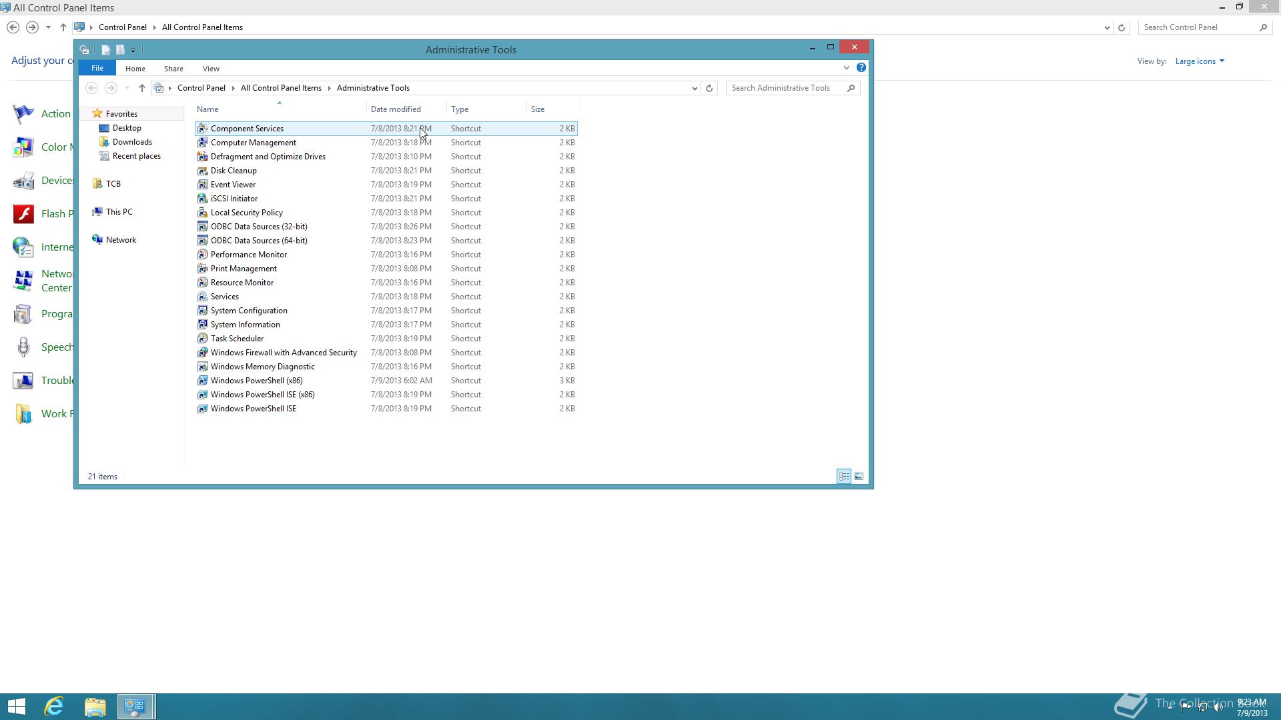Click in the Search Control Panel box

coord(1204,27)
